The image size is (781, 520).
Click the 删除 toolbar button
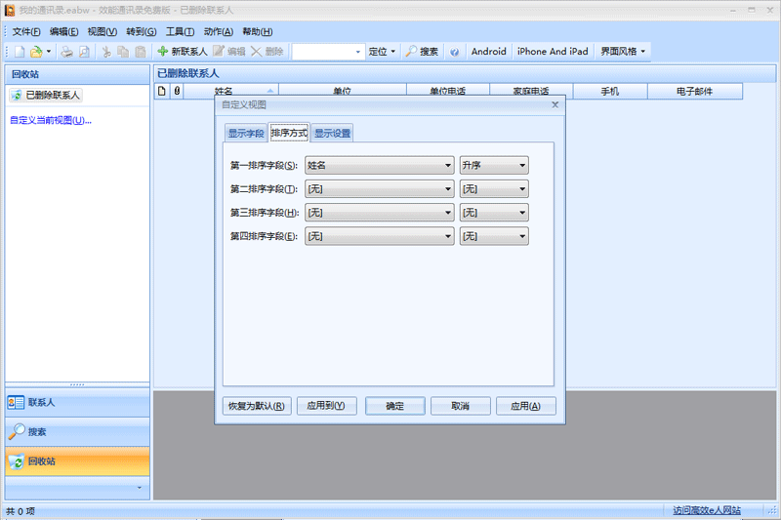pos(267,52)
